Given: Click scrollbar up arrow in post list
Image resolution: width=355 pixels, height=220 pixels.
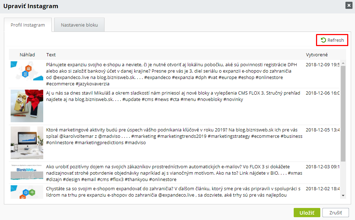Looking at the screenshot, I should click(x=343, y=63).
